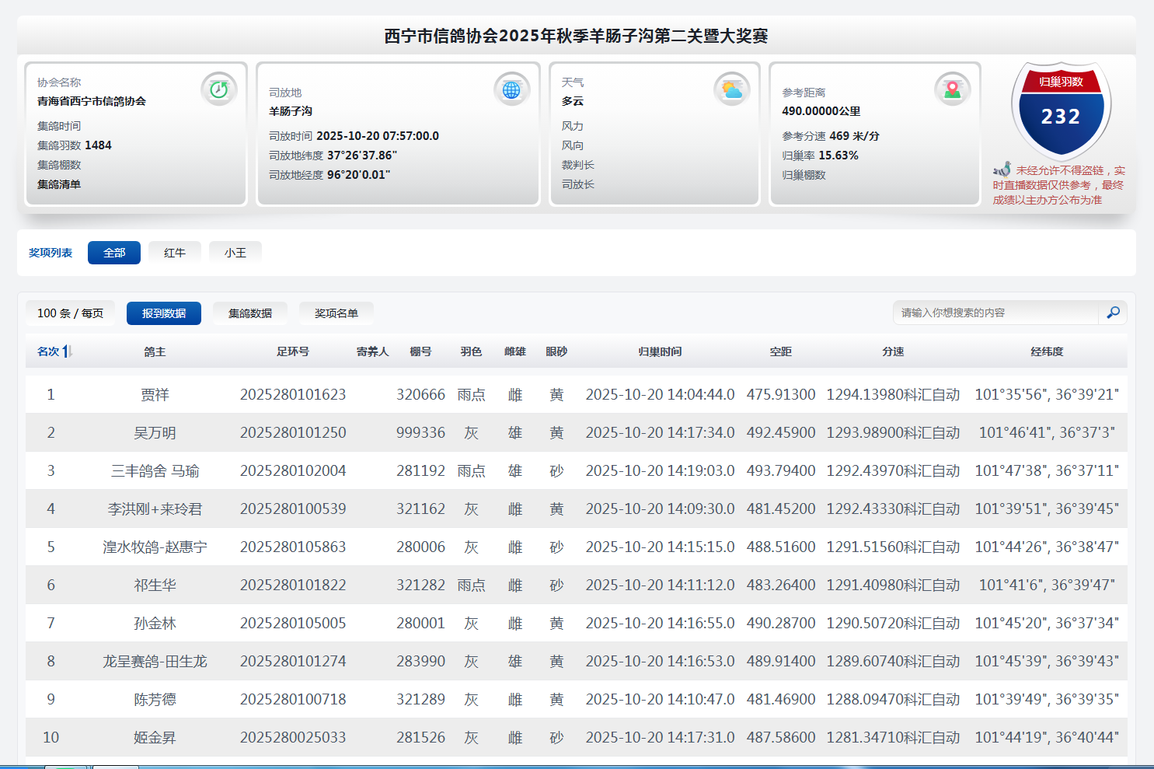The height and width of the screenshot is (769, 1154).
Task: Click the 足环号 column header
Action: click(293, 351)
